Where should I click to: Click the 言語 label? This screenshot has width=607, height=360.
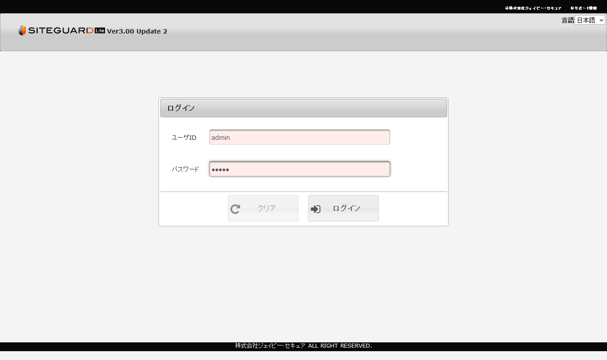tap(568, 20)
